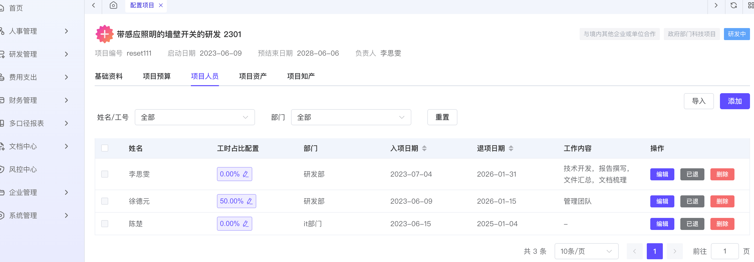
Task: Open the 部门 filter dropdown
Action: click(x=351, y=117)
